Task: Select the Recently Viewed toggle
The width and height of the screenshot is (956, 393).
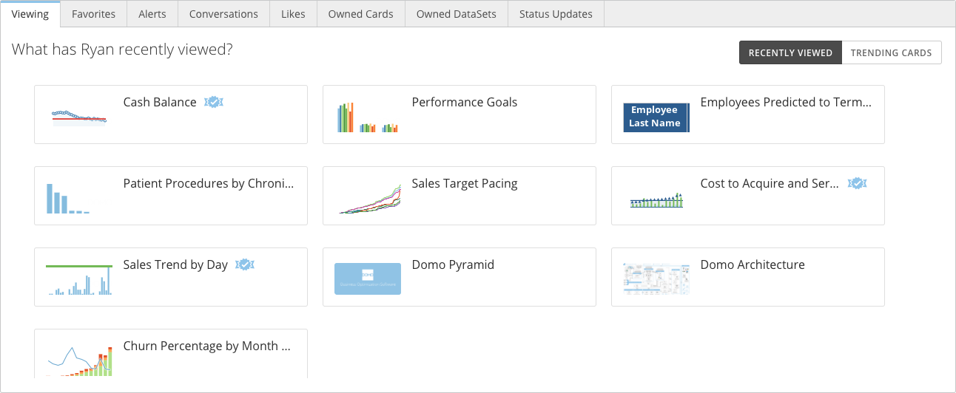Action: pyautogui.click(x=790, y=52)
